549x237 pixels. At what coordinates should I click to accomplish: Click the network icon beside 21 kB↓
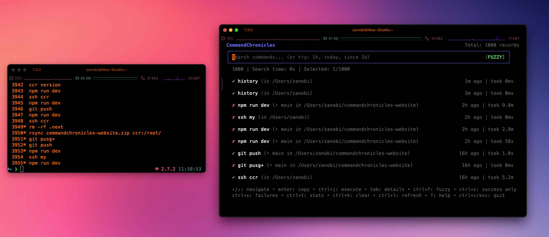point(143,78)
